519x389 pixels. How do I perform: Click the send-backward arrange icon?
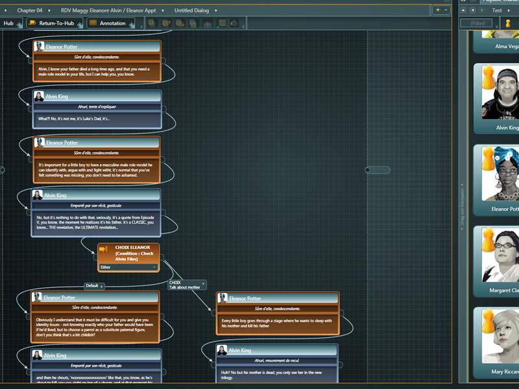coord(180,23)
